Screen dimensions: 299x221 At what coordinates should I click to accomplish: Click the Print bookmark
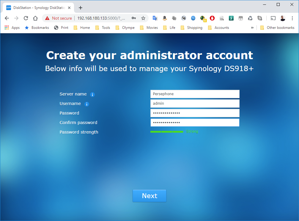[61, 28]
